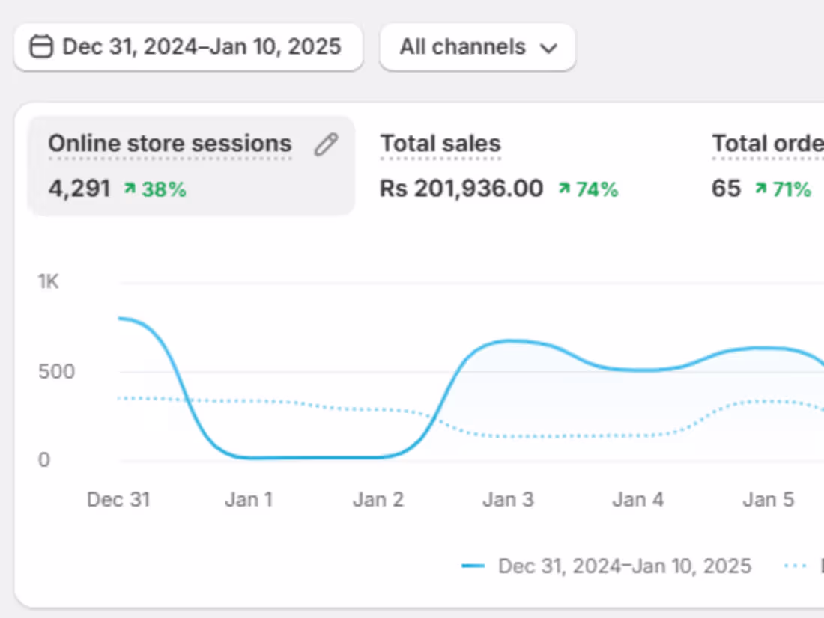Switch to the Total orders metric

tap(767, 144)
